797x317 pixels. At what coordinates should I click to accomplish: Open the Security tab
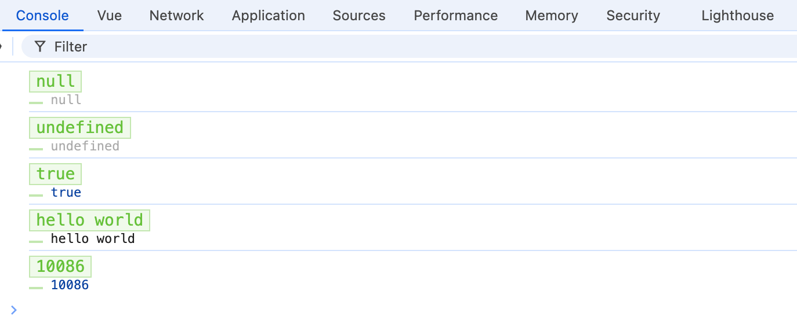tap(633, 16)
